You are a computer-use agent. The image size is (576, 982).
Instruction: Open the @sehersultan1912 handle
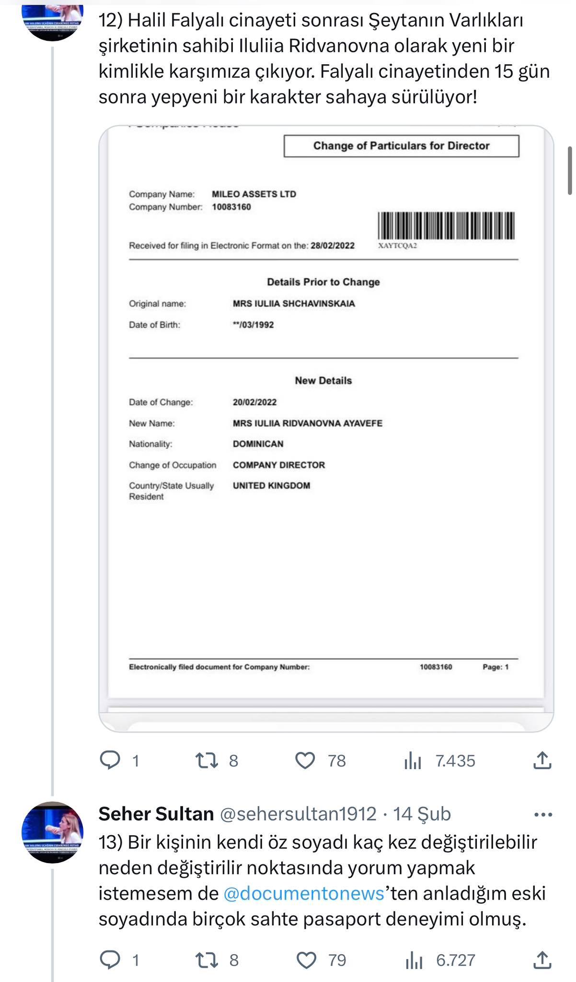pyautogui.click(x=298, y=814)
